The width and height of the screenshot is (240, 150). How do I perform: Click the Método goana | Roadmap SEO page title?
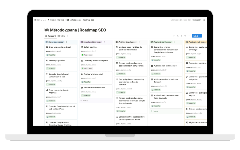pos(78,30)
